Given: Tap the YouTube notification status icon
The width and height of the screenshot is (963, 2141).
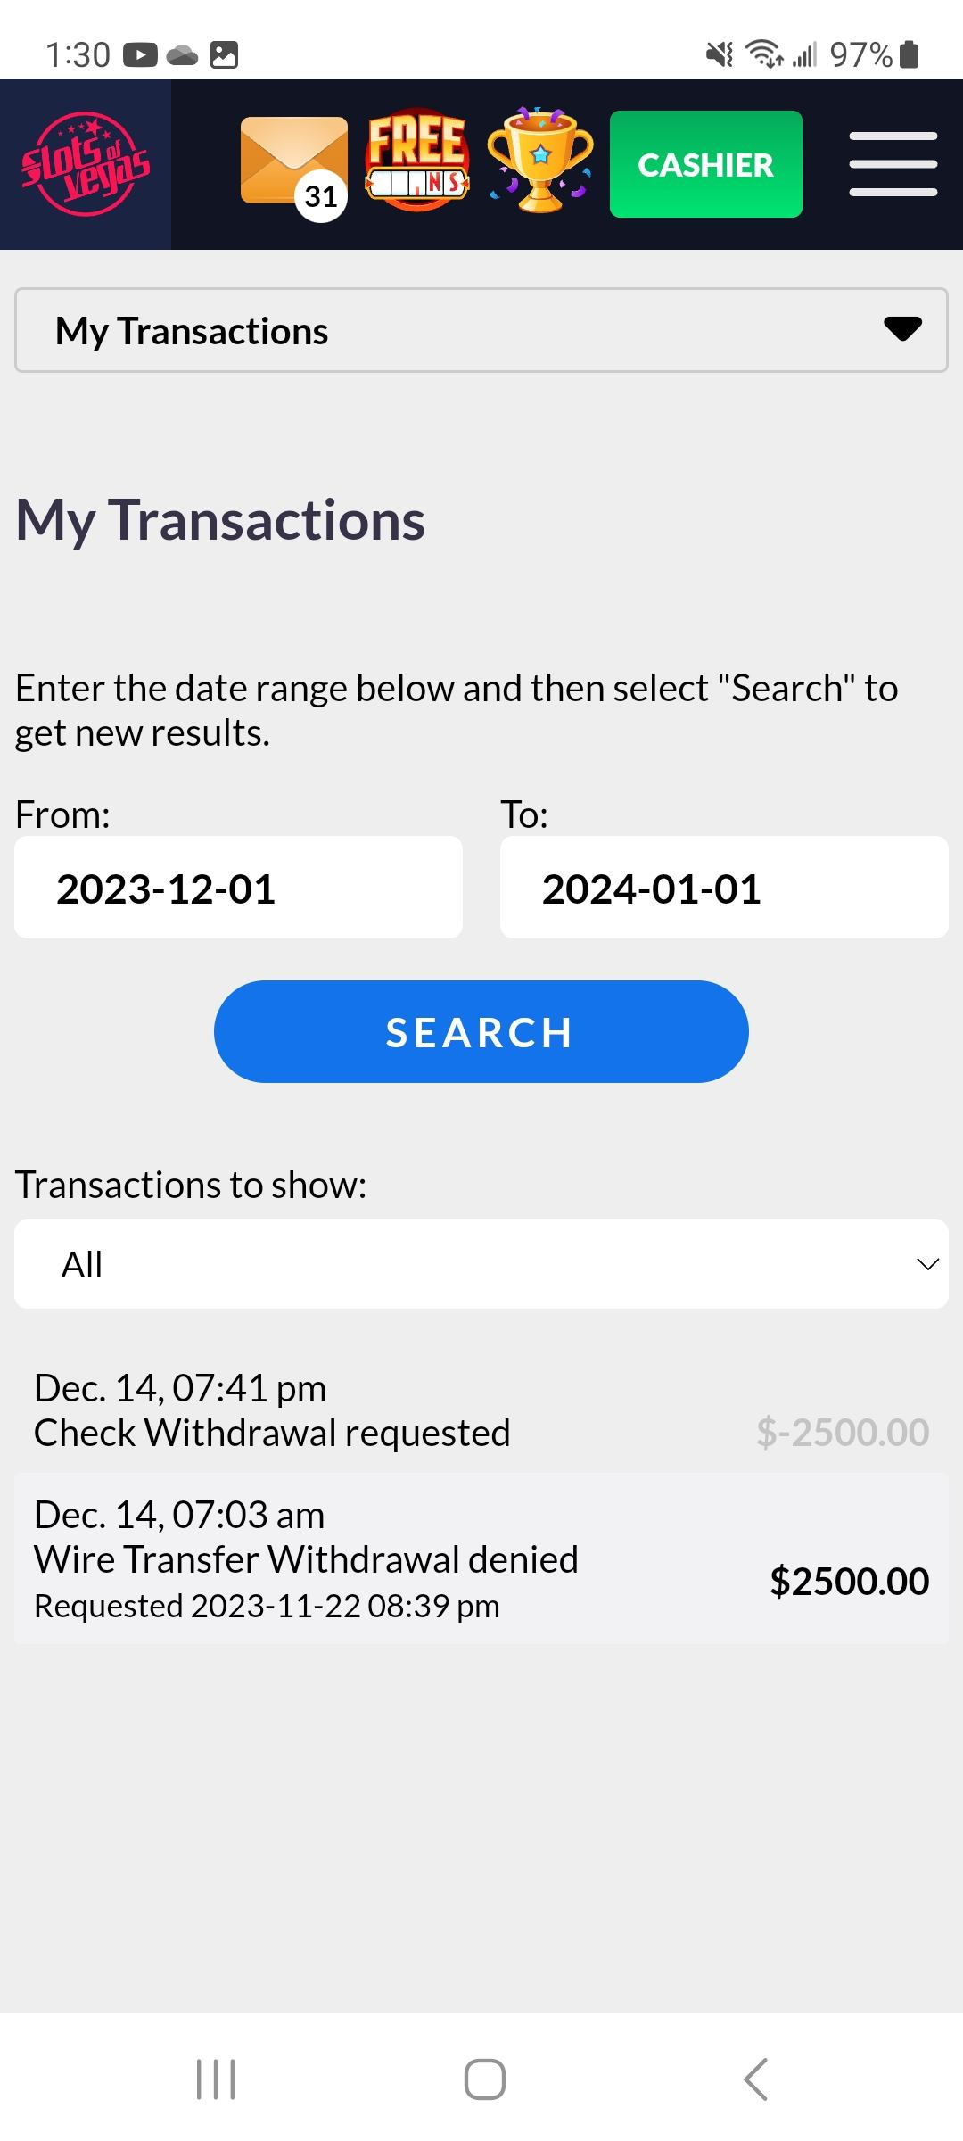Looking at the screenshot, I should 140,55.
